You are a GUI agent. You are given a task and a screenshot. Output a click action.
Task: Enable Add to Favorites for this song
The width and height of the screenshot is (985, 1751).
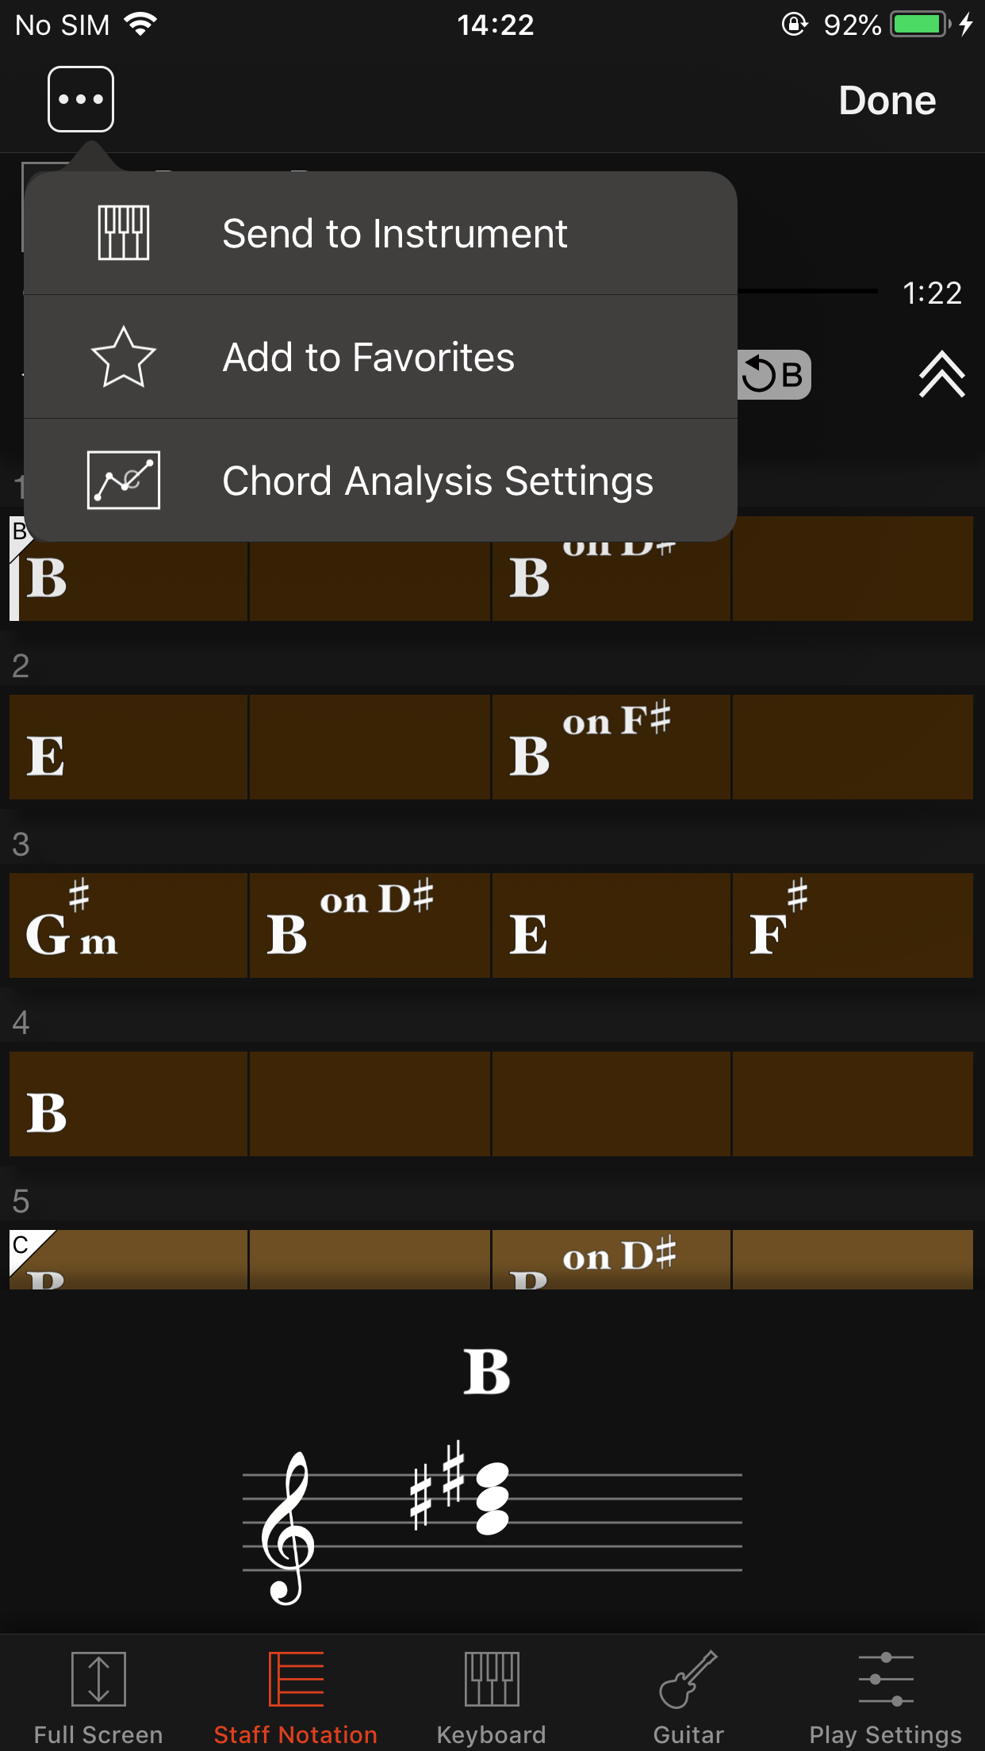pos(368,357)
